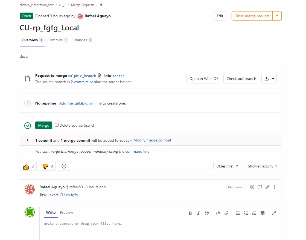The height and width of the screenshot is (240, 306).
Task: Switch to the Commits tab
Action: pos(55,40)
